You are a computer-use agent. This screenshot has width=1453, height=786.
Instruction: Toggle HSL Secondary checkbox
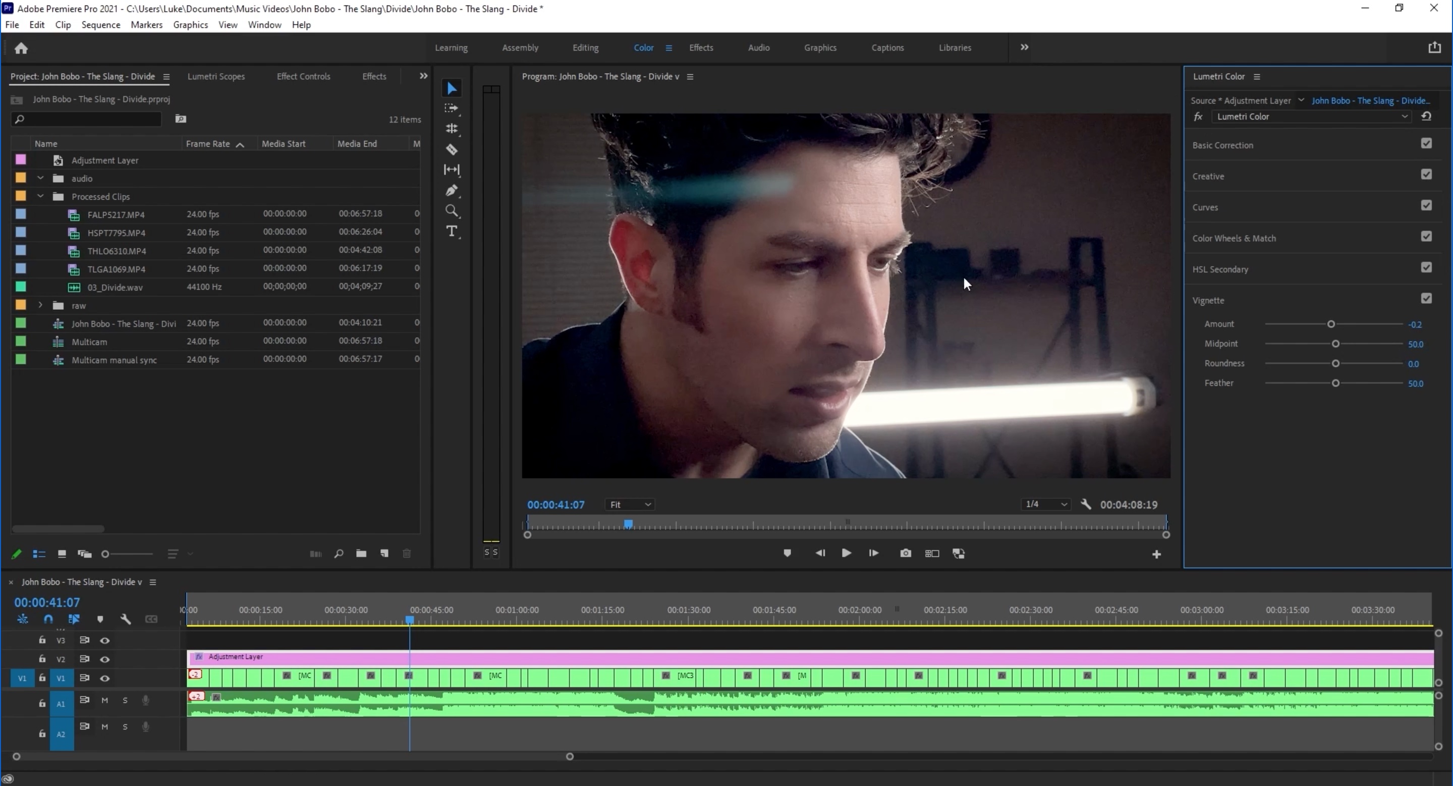(1426, 268)
